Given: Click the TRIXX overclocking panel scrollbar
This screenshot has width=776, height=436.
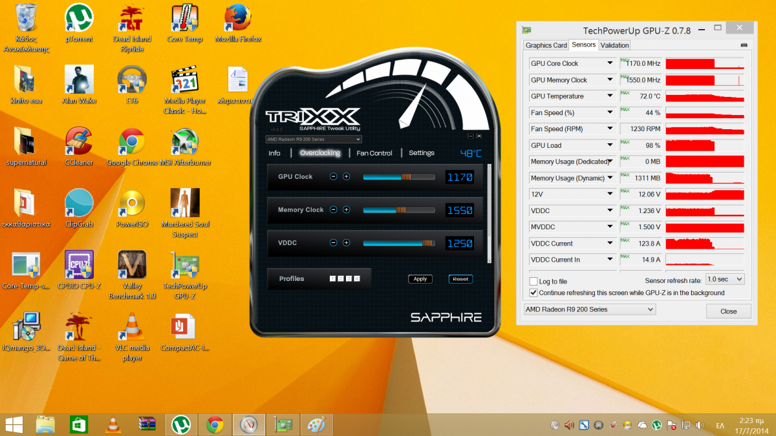Looking at the screenshot, I should point(489,213).
